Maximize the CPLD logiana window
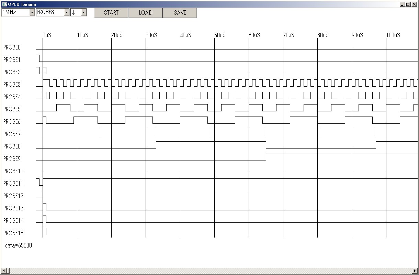Viewport: 419px width, 275px height. pos(408,4)
